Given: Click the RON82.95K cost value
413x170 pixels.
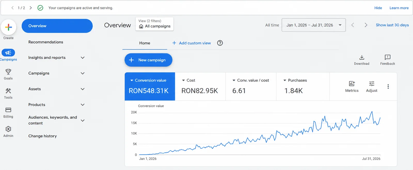Looking at the screenshot, I should (200, 91).
